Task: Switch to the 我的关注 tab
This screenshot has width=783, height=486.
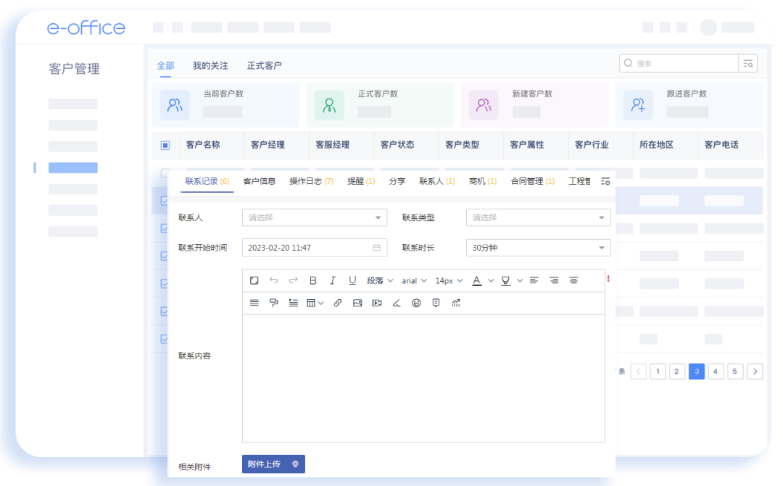Action: pyautogui.click(x=211, y=65)
